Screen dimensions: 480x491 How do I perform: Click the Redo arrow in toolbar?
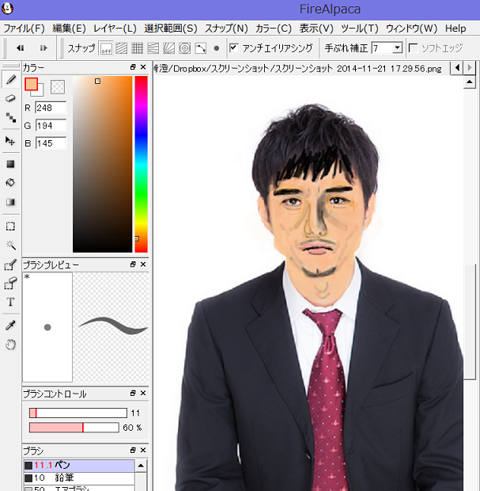[x=43, y=48]
